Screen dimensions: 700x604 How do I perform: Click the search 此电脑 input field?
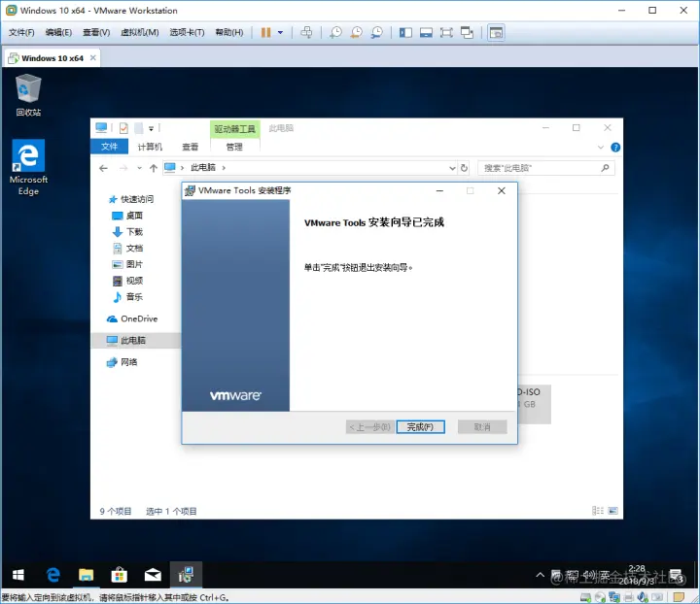546,168
